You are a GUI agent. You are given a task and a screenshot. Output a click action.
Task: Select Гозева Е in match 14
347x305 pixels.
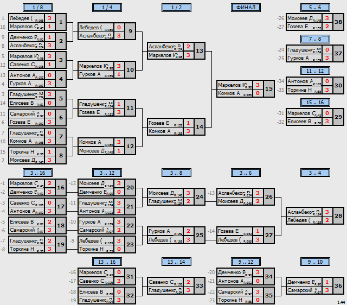tap(165, 123)
